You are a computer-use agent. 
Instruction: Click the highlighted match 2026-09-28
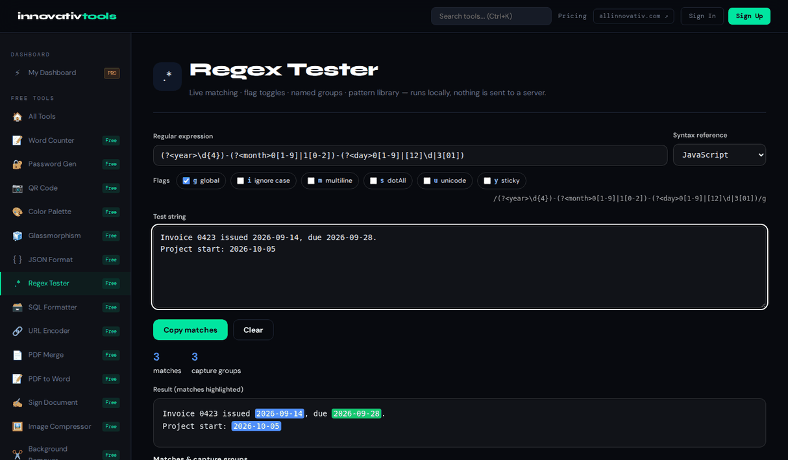pyautogui.click(x=356, y=414)
